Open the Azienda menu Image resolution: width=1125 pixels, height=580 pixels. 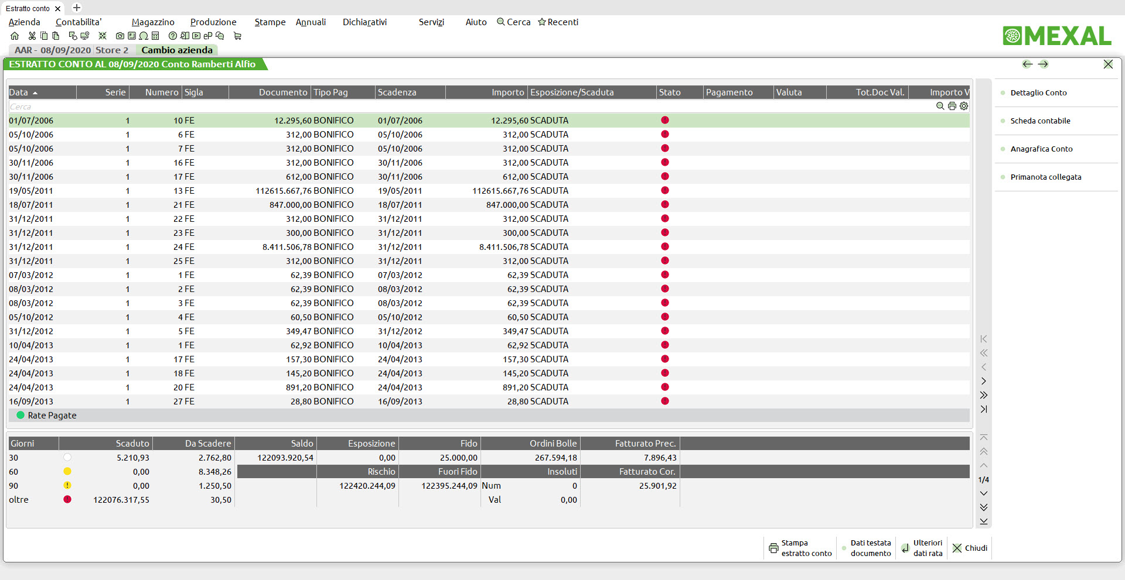coord(25,22)
